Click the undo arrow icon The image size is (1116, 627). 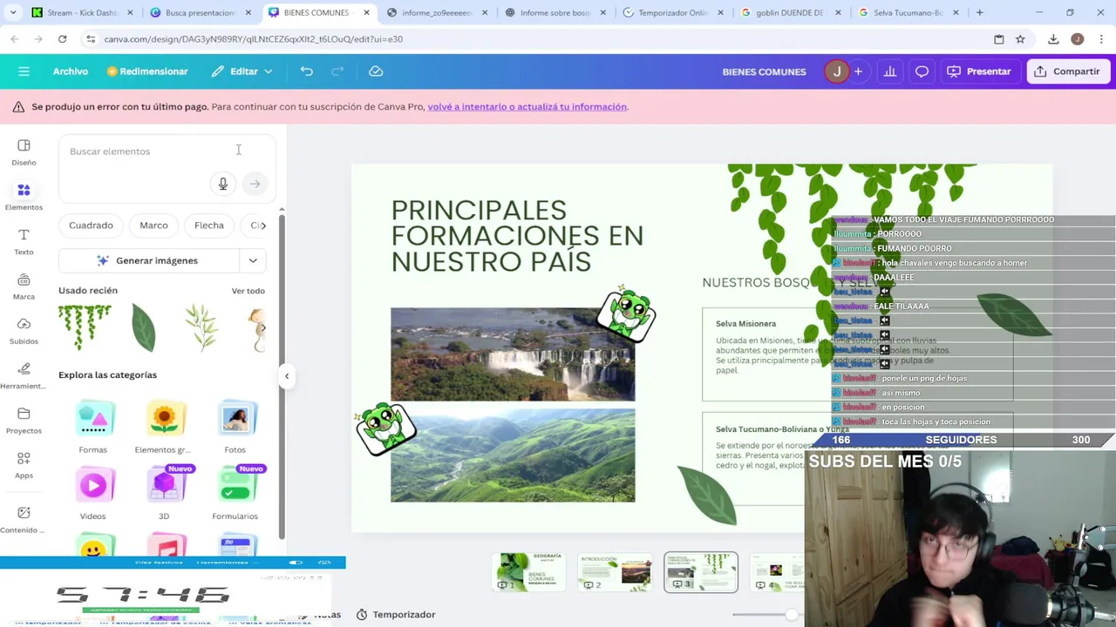pos(306,71)
